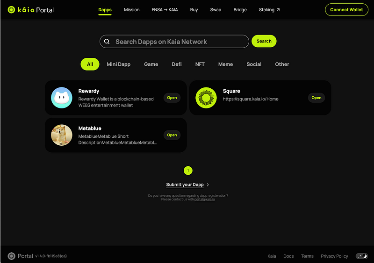
Task: Click the portal@kaia.io email link
Action: click(x=205, y=199)
